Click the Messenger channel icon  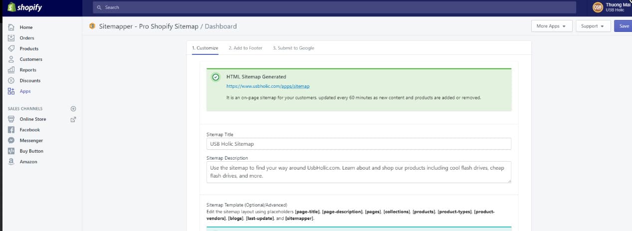tap(11, 140)
